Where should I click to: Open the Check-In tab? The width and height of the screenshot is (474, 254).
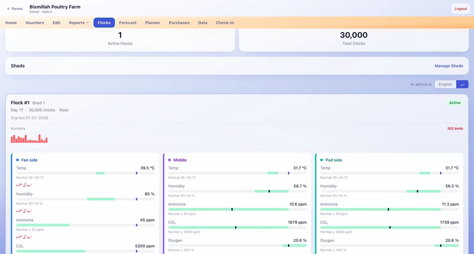tap(225, 23)
